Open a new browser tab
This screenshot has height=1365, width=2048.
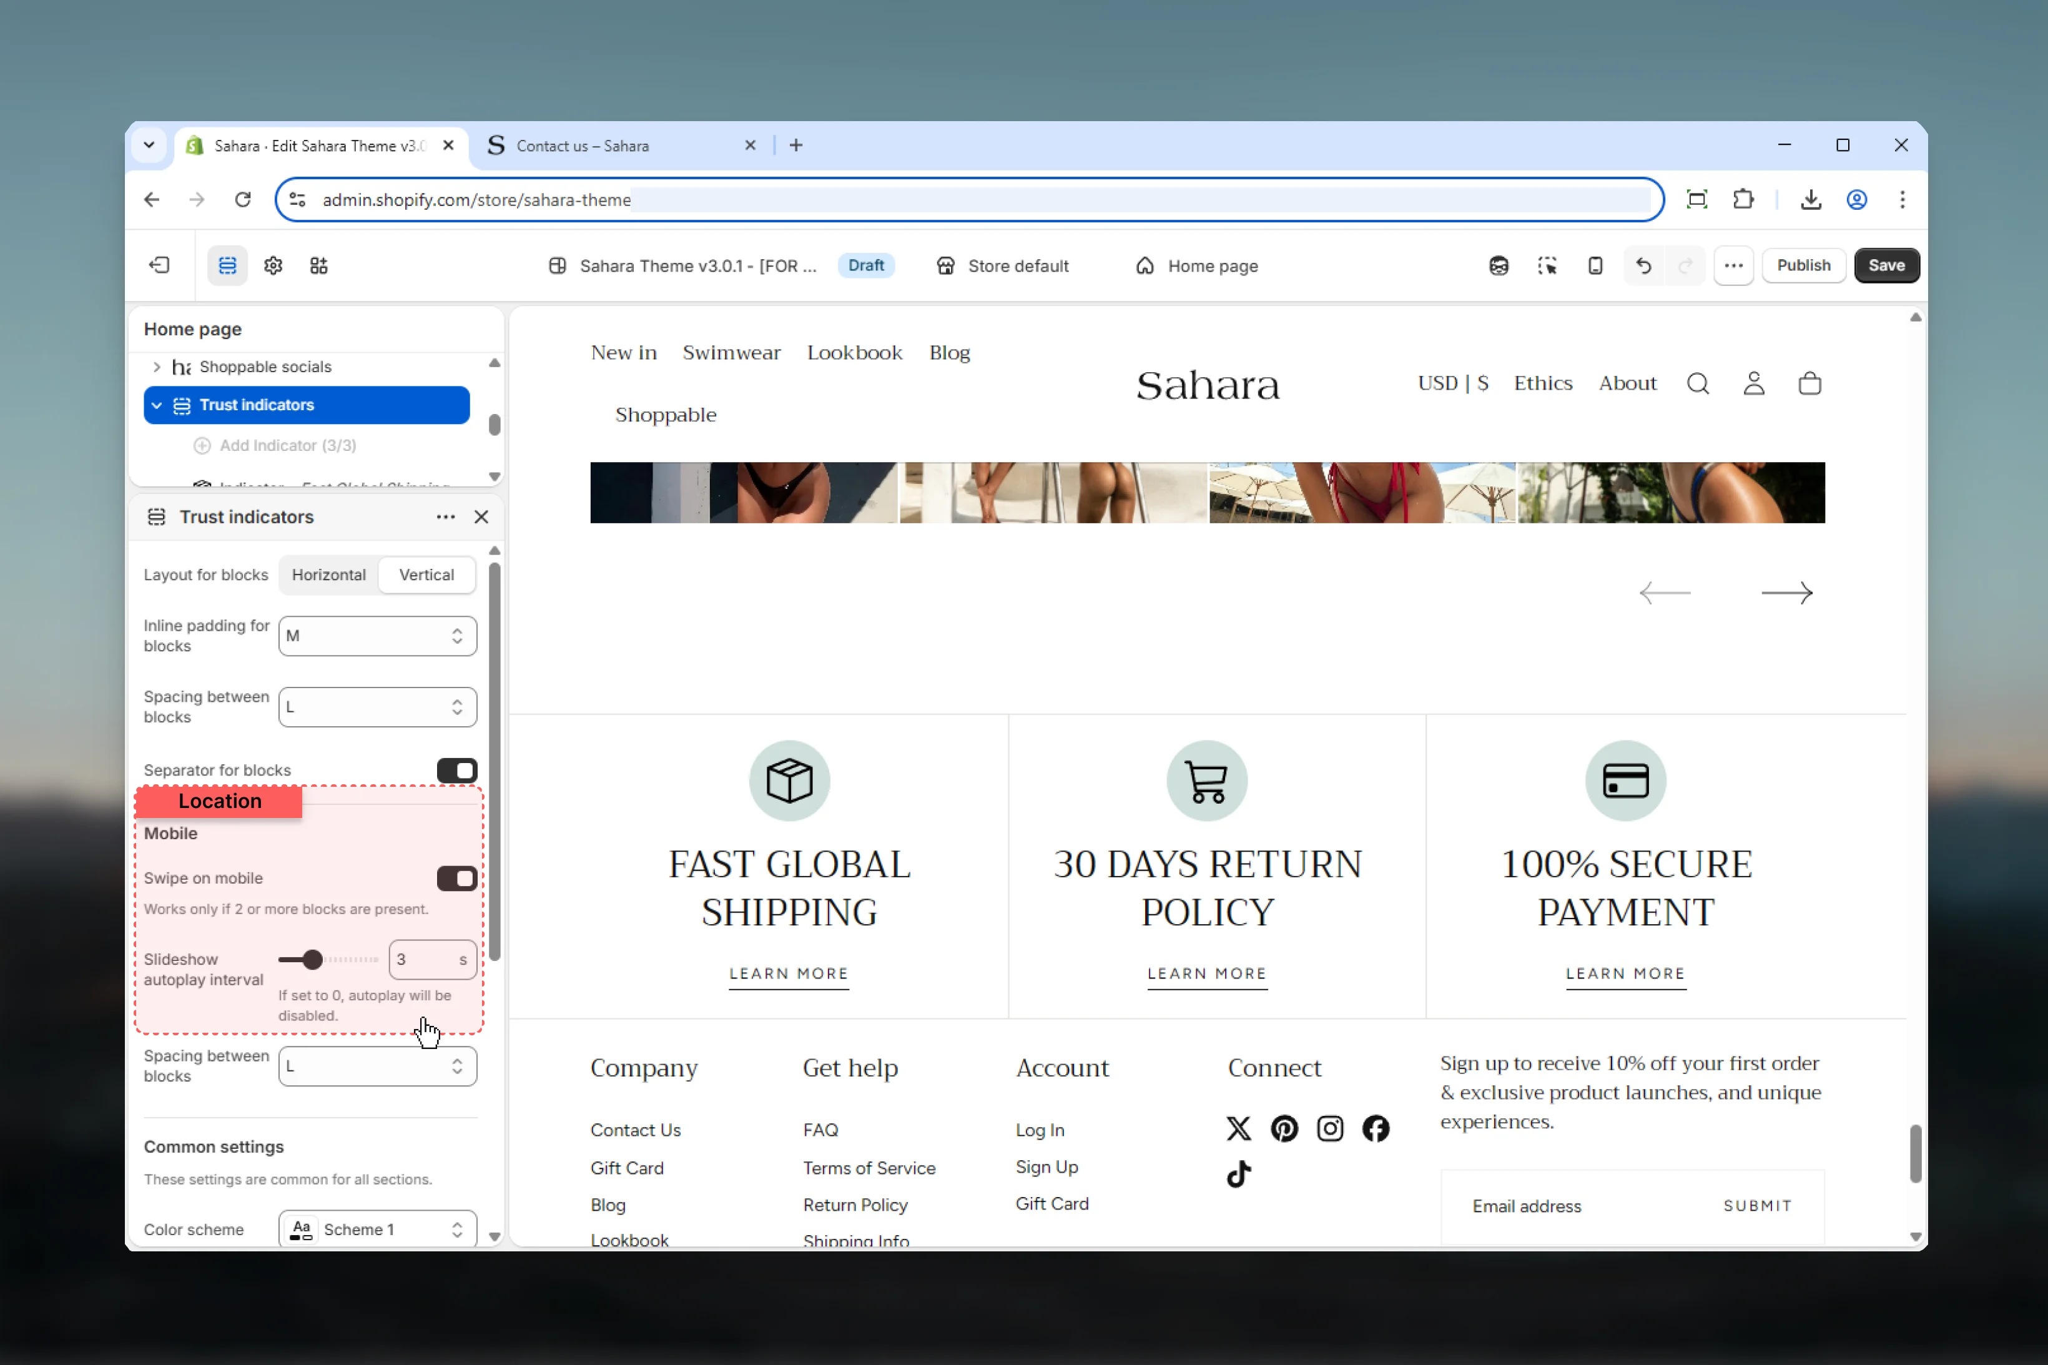[795, 145]
